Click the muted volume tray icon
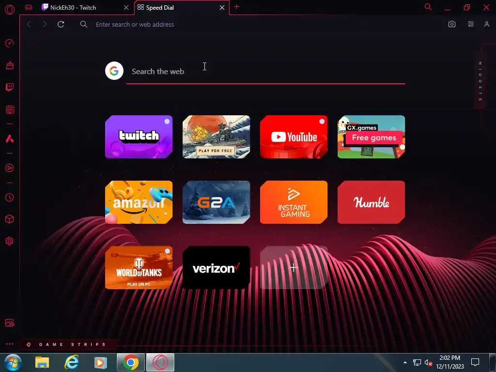The image size is (496, 372). point(428,362)
